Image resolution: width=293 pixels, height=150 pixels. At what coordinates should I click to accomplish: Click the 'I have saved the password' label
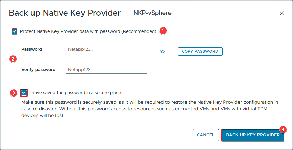(x=76, y=92)
